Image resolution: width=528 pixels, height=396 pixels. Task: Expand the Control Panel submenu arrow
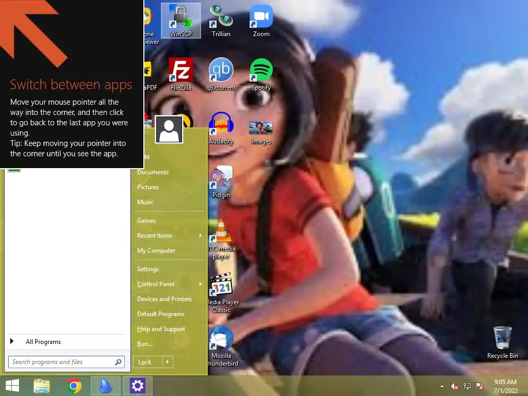point(201,284)
